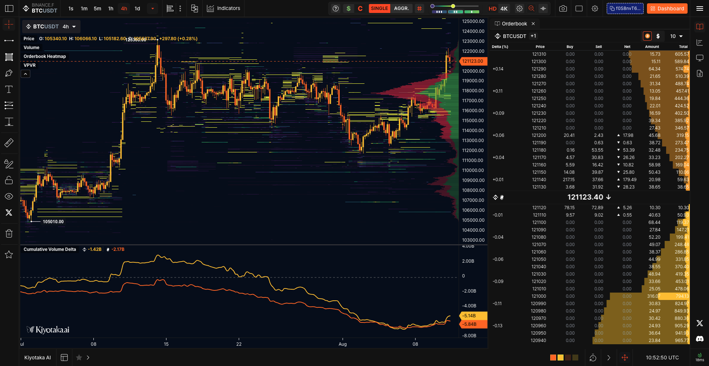
Task: Choose the text annotation tool
Action: [x=9, y=89]
